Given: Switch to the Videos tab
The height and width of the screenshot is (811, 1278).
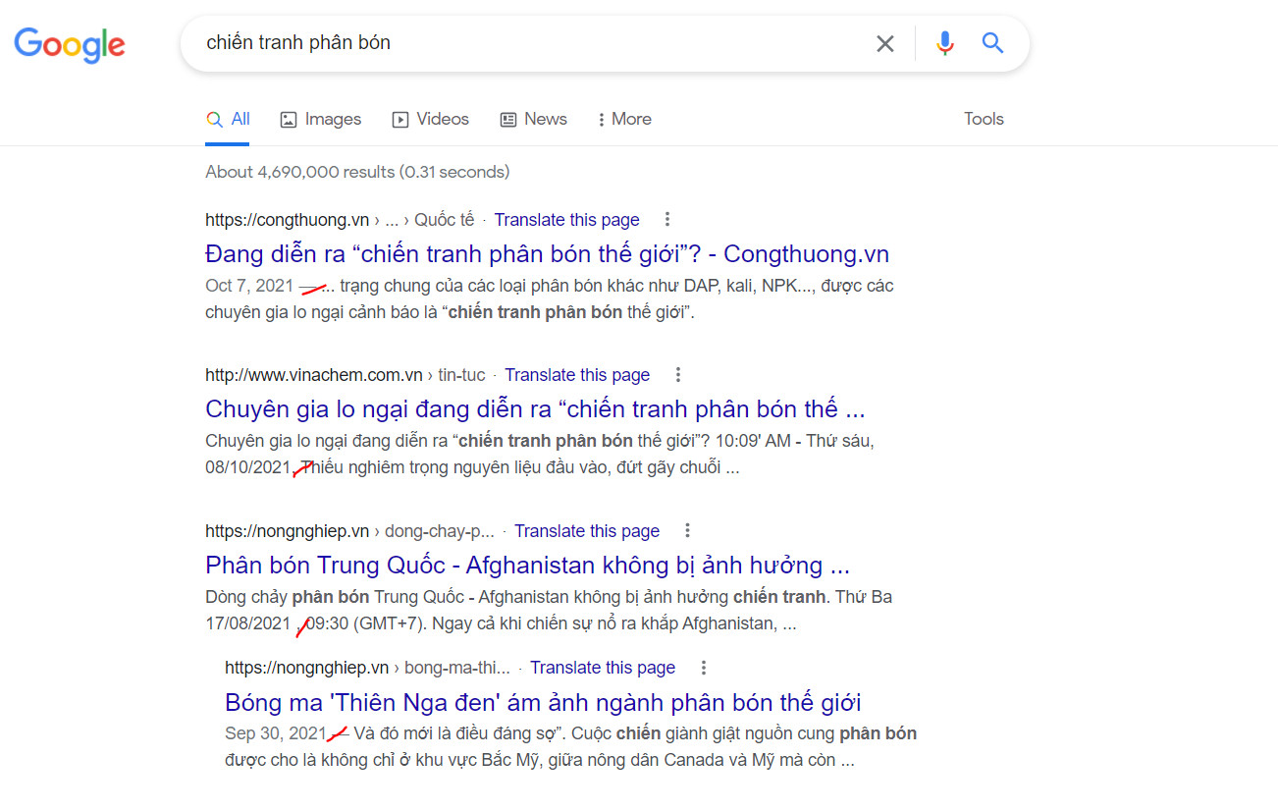Looking at the screenshot, I should [431, 119].
